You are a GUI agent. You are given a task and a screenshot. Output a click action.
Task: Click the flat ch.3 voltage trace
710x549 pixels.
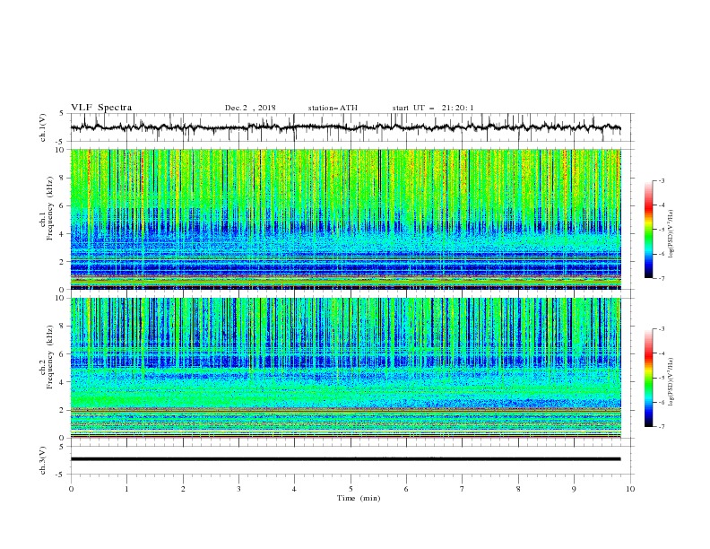[345, 459]
